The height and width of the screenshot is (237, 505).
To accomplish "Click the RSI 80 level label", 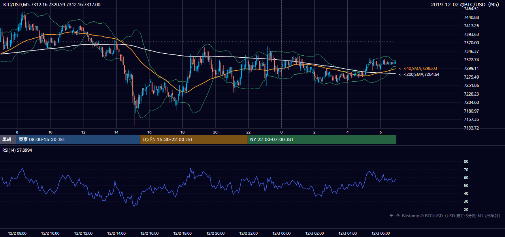I will tap(466, 162).
